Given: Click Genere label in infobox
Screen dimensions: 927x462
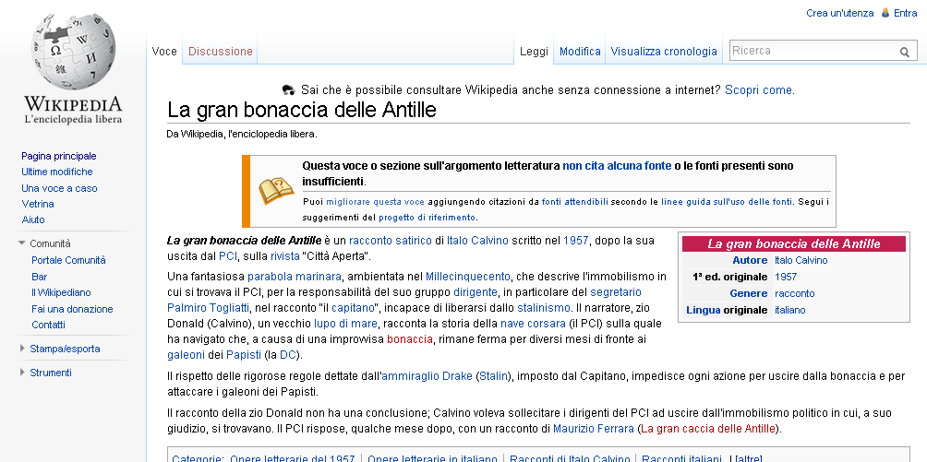Looking at the screenshot, I should point(749,293).
